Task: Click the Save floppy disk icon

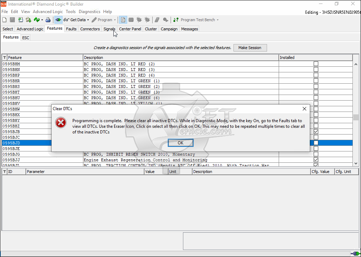Action: pyautogui.click(x=12, y=20)
